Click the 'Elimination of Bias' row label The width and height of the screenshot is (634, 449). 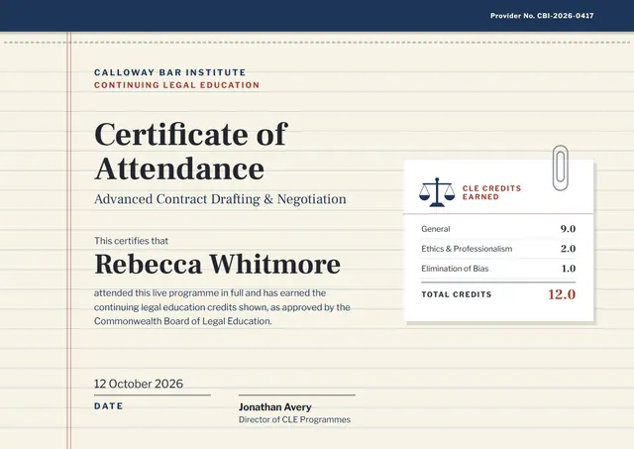[455, 269]
